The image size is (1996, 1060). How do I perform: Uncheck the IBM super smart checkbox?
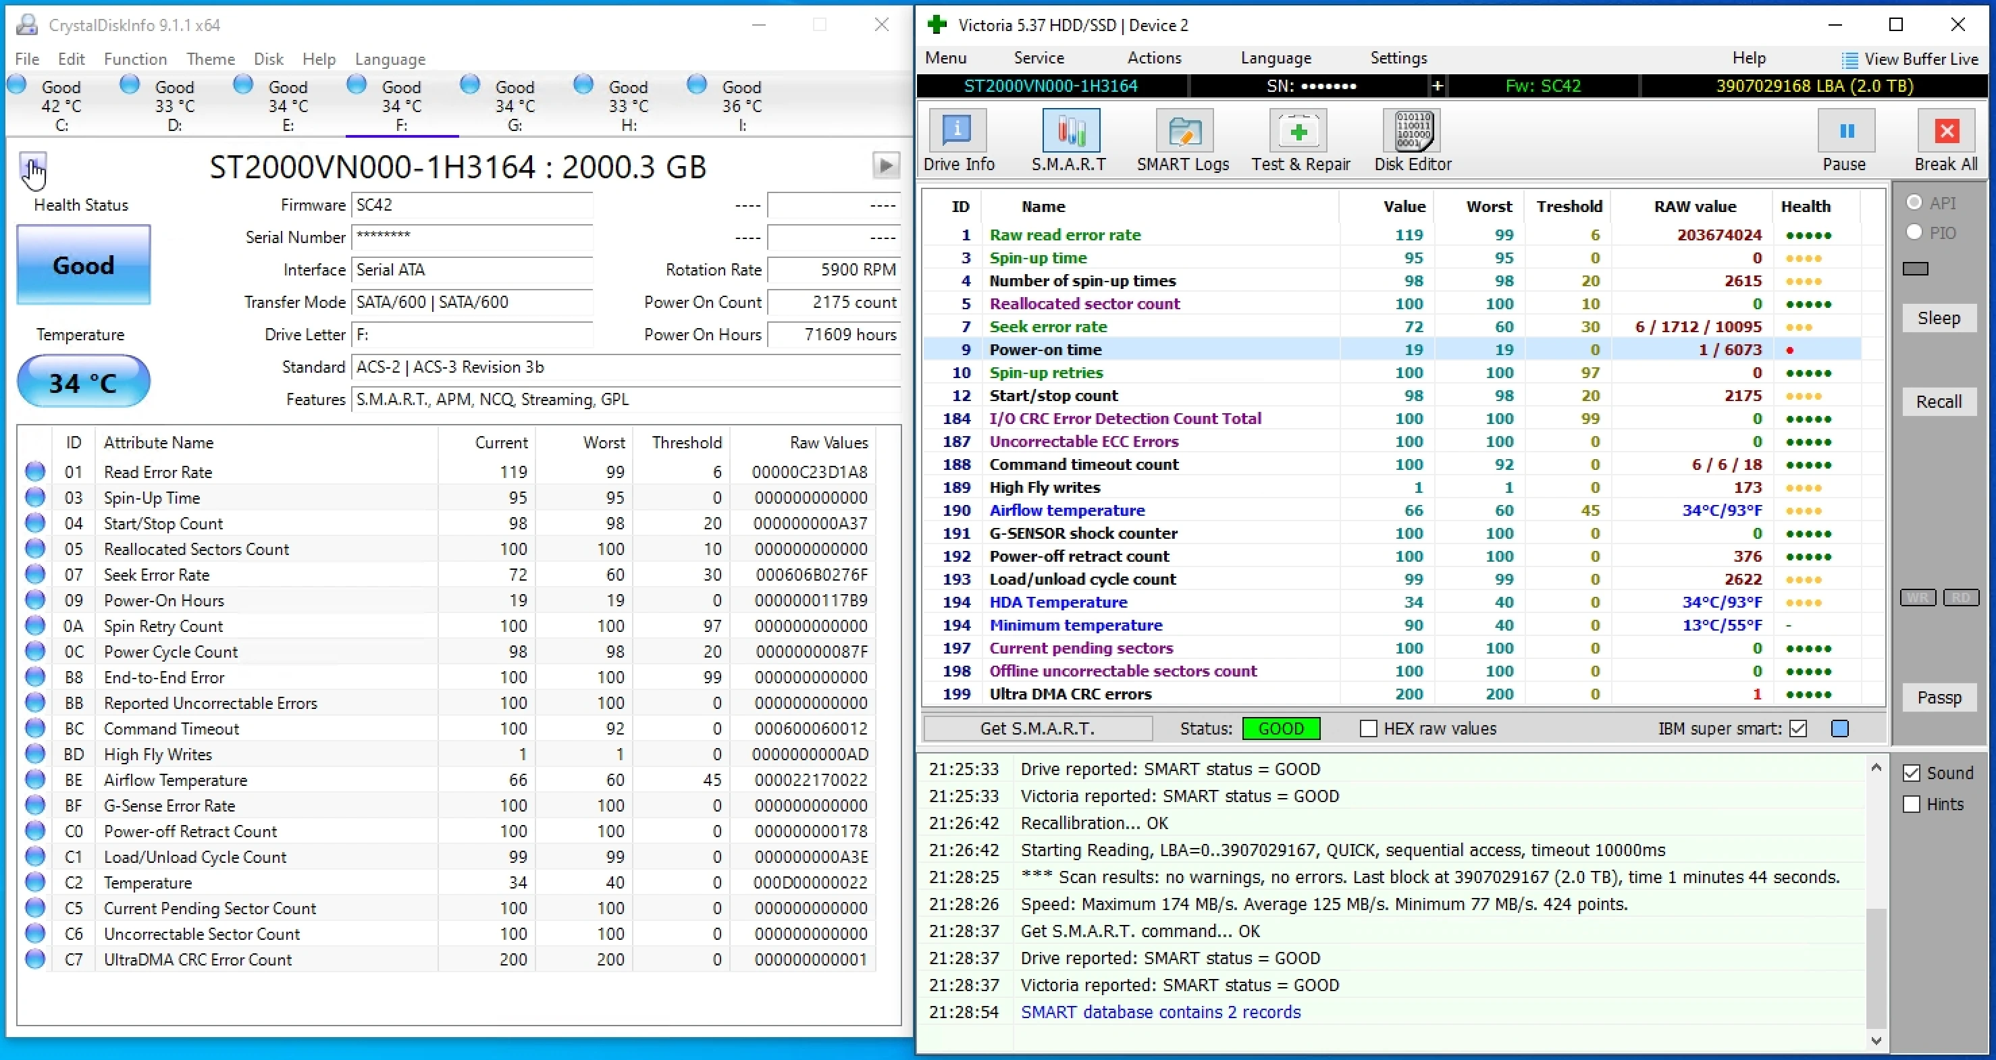click(x=1798, y=728)
